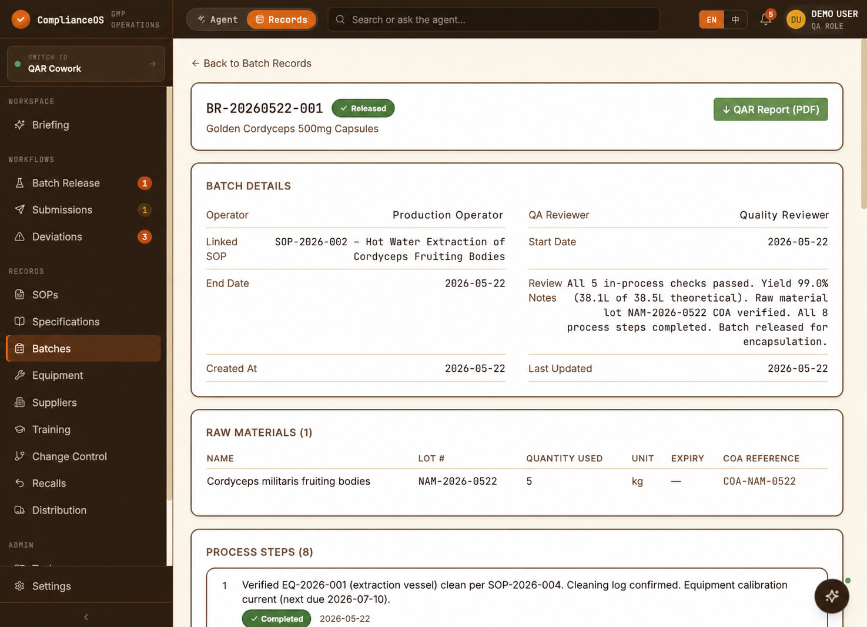Screen dimensions: 867x627
Task: Download the QAR Report (PDF)
Action: (x=771, y=109)
